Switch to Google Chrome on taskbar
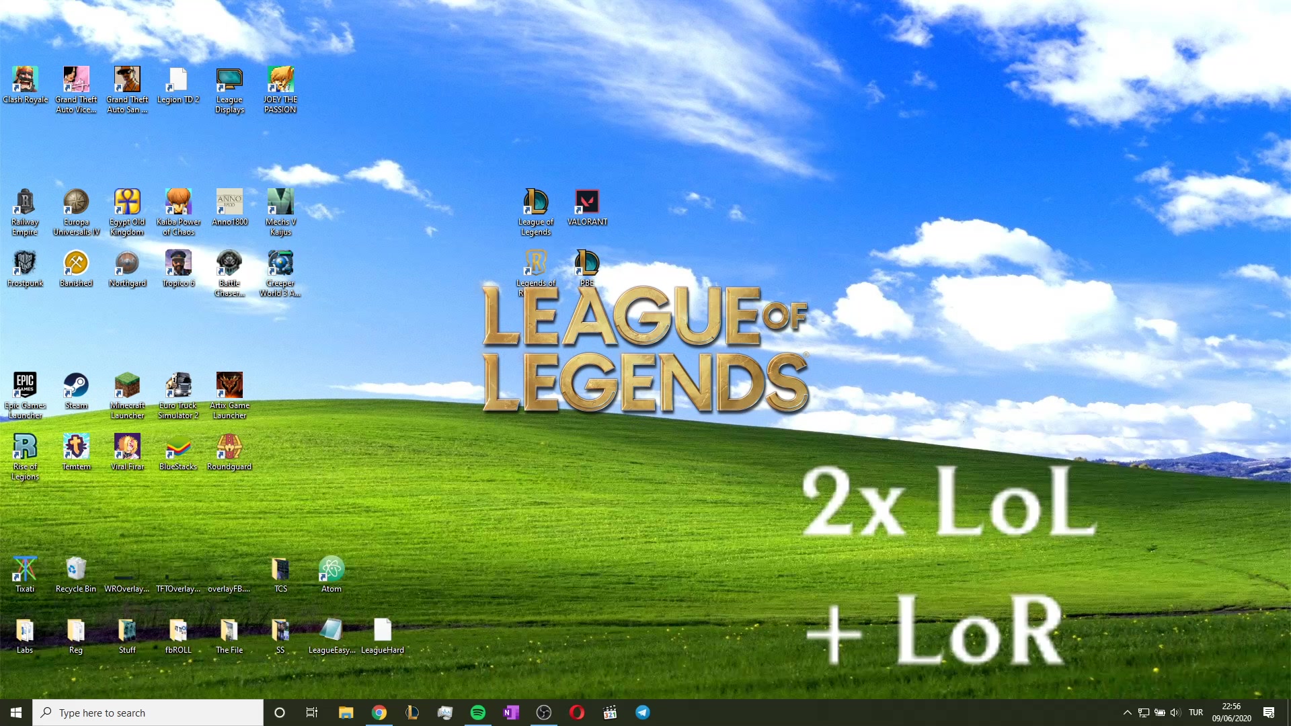The height and width of the screenshot is (726, 1291). 379,713
